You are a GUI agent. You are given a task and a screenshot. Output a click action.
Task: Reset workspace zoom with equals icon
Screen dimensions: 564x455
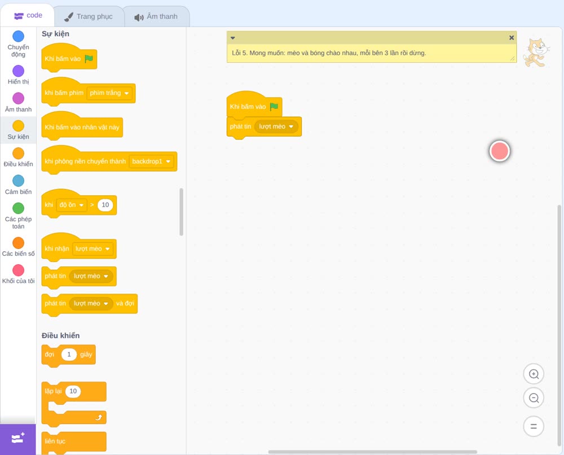(x=534, y=427)
